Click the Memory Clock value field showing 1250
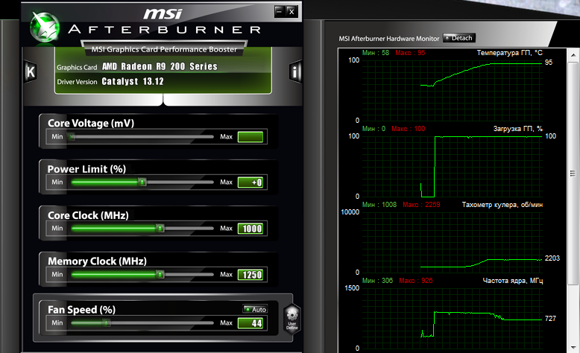The width and height of the screenshot is (580, 353). pos(250,275)
